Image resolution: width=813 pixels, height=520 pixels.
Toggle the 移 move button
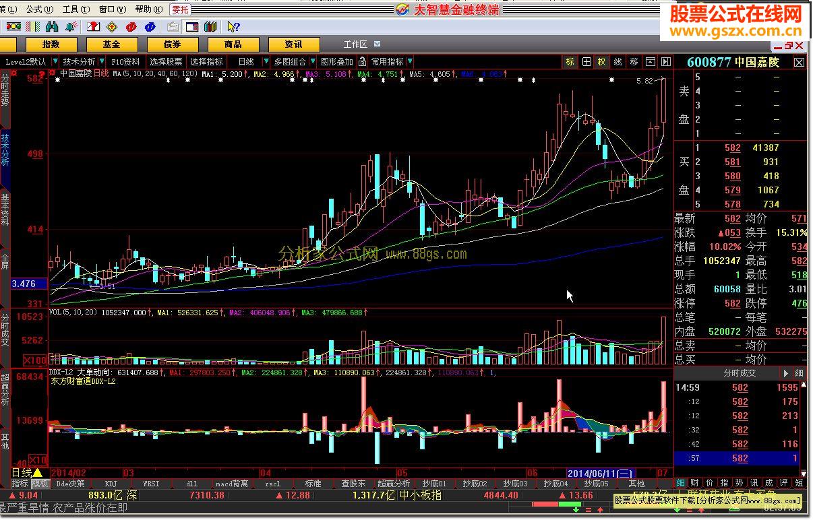tap(634, 62)
